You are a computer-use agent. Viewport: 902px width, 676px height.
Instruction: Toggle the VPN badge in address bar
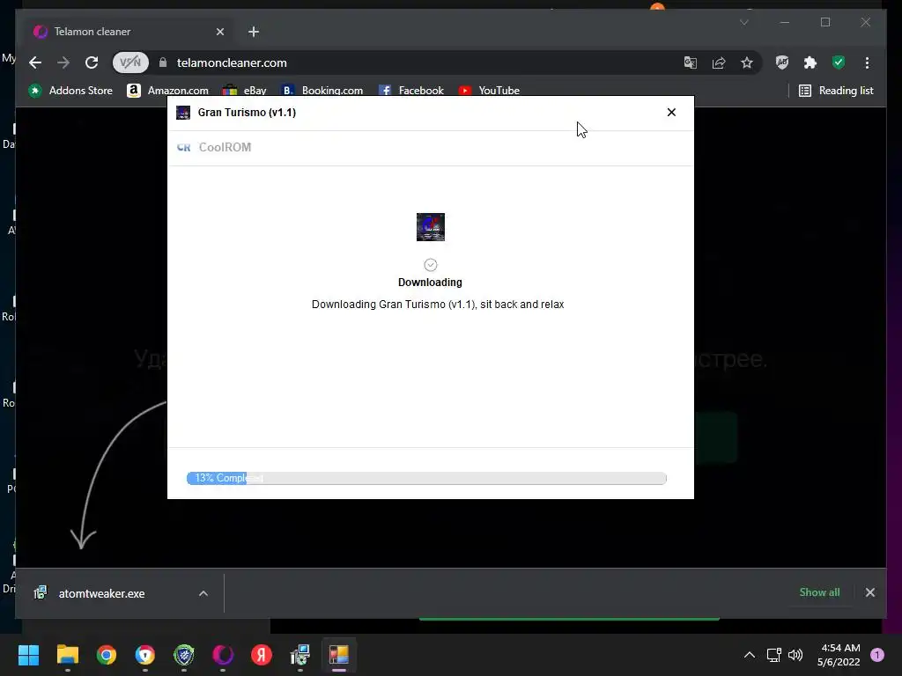coord(130,62)
